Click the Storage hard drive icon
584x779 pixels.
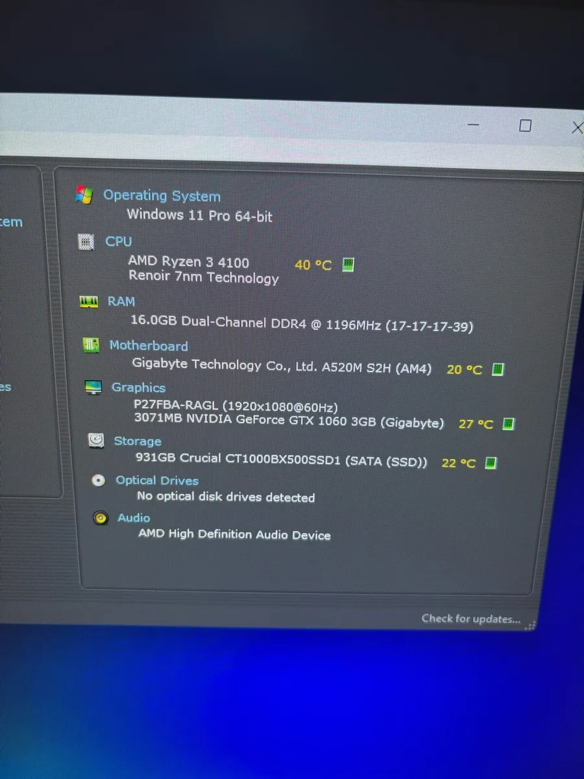96,441
